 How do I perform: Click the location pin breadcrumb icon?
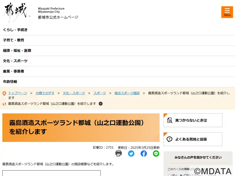point(4,93)
